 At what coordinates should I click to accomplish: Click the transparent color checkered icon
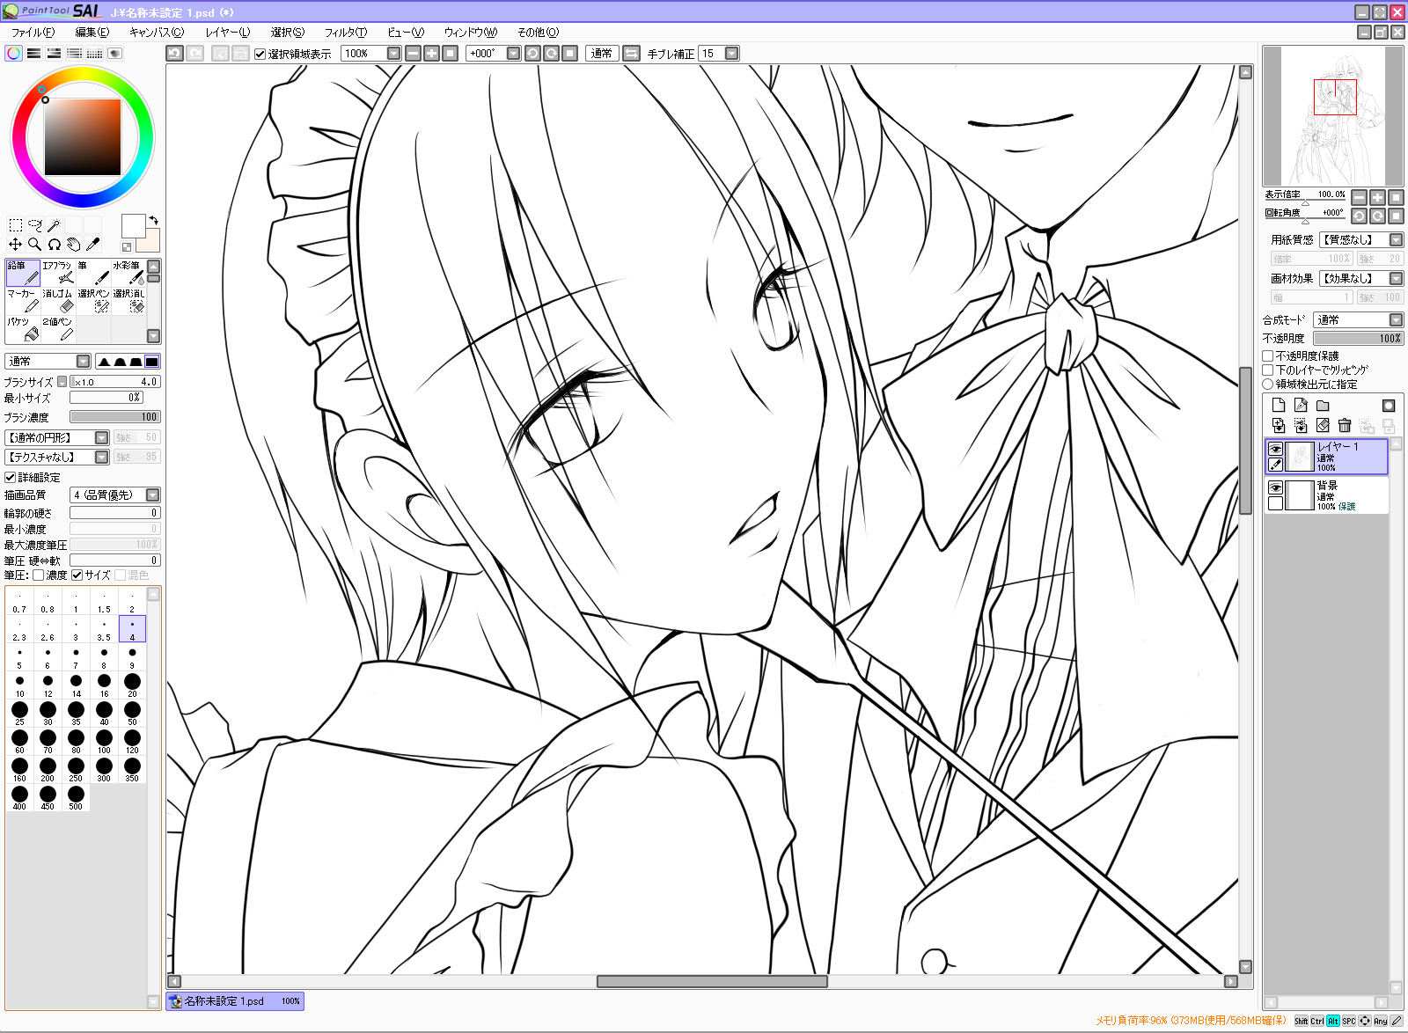click(127, 247)
